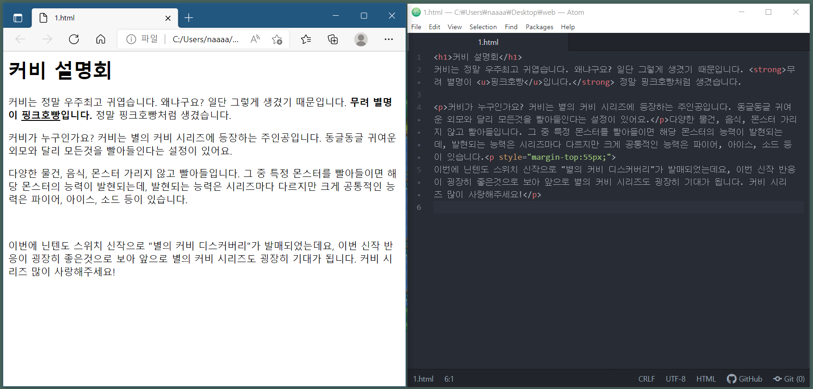Click underlined 핑크호빵 text in browser
813x389 pixels.
tap(41, 115)
